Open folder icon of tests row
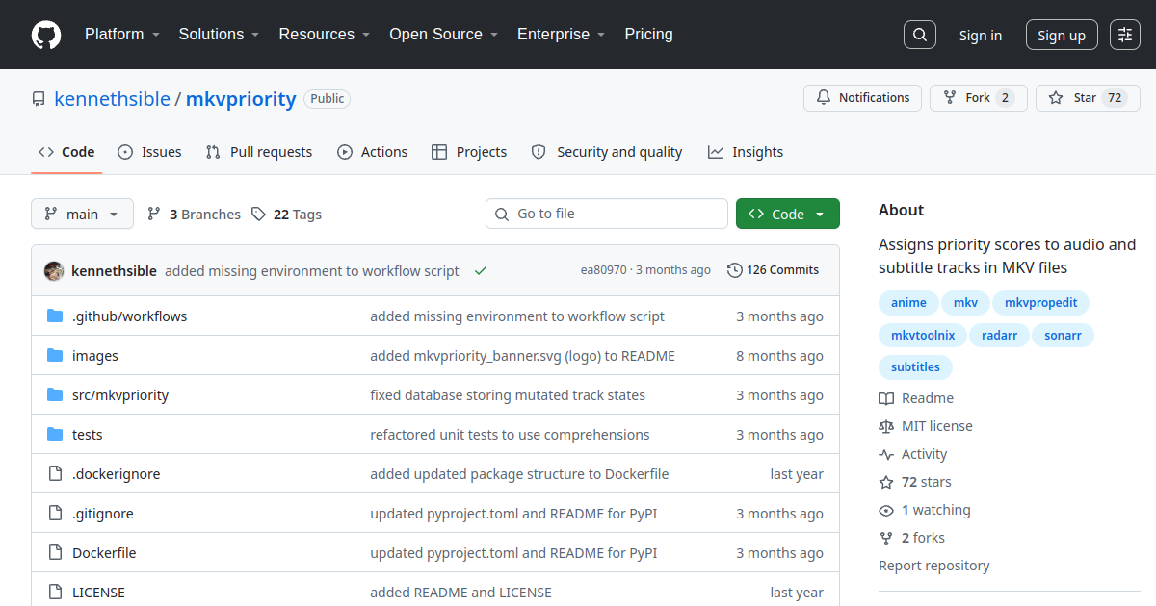 click(55, 435)
